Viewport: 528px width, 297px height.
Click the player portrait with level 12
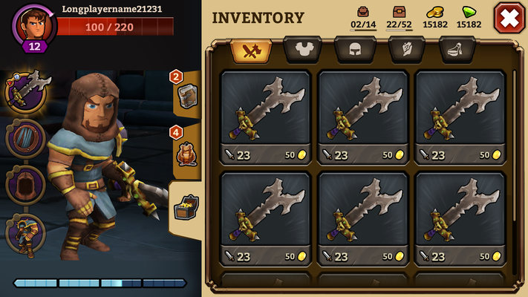[33, 28]
